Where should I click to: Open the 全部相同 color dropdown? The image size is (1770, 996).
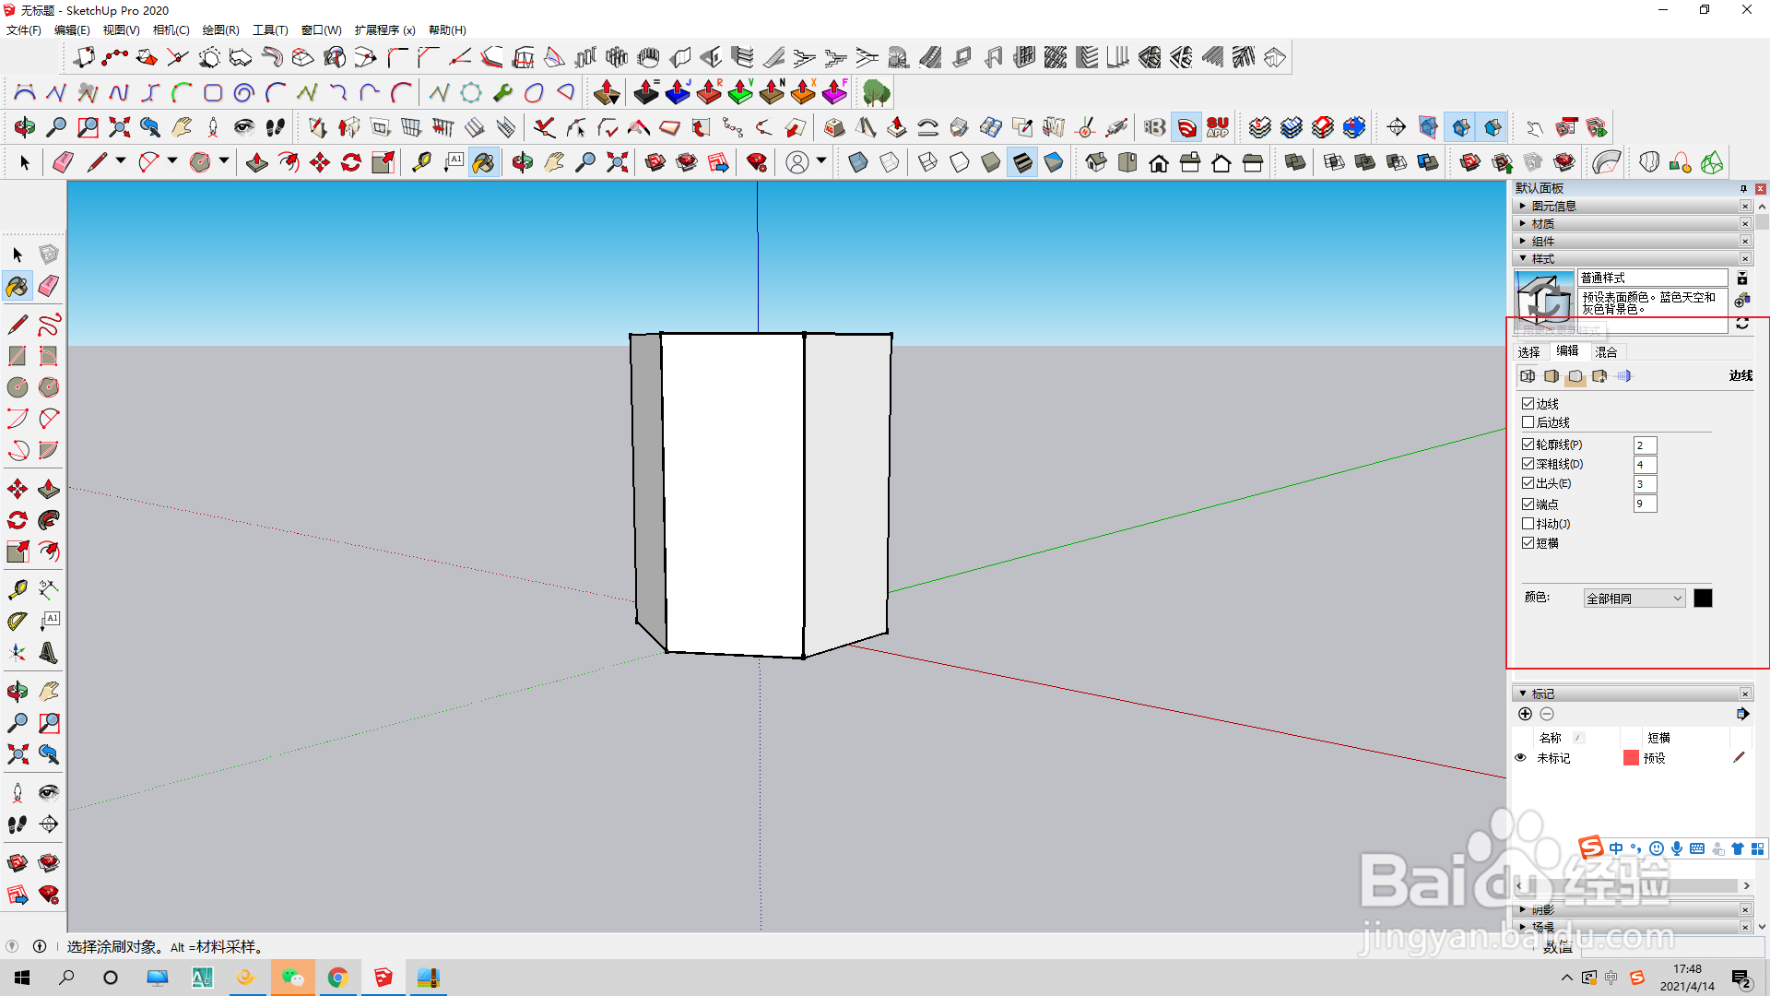pos(1634,599)
